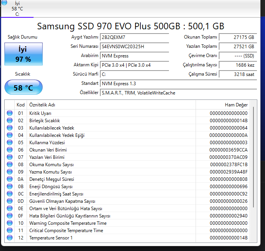
Task: Select the Okunan Veri Birimi attribute name
Action: 48,150
